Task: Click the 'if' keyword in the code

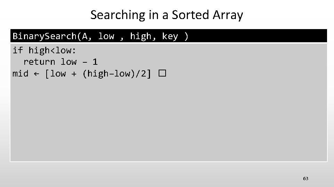Action: pyautogui.click(x=17, y=50)
